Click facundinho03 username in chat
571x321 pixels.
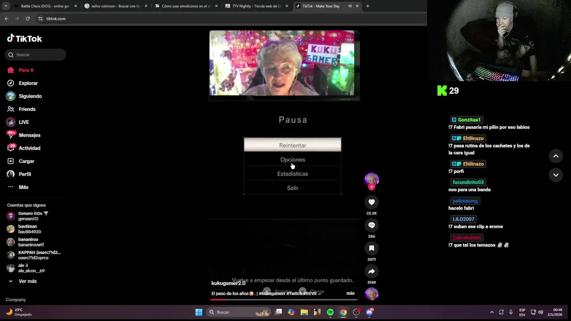pyautogui.click(x=468, y=182)
